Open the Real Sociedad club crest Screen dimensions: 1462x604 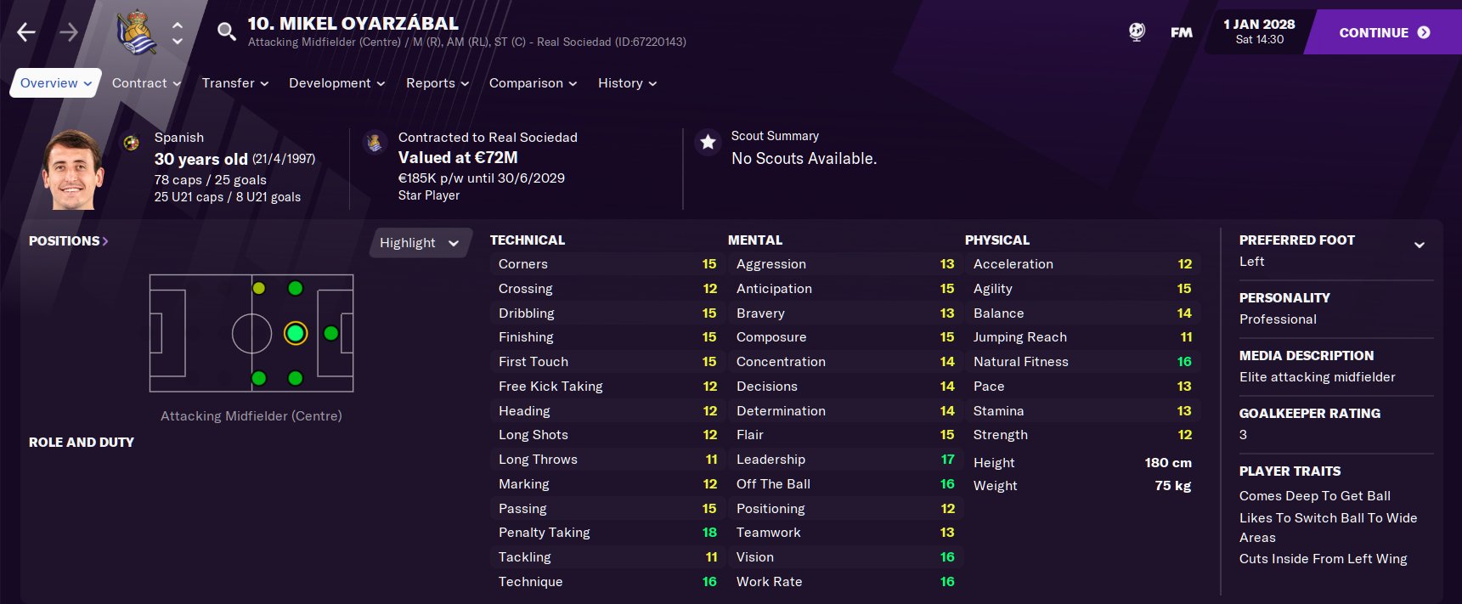[136, 33]
